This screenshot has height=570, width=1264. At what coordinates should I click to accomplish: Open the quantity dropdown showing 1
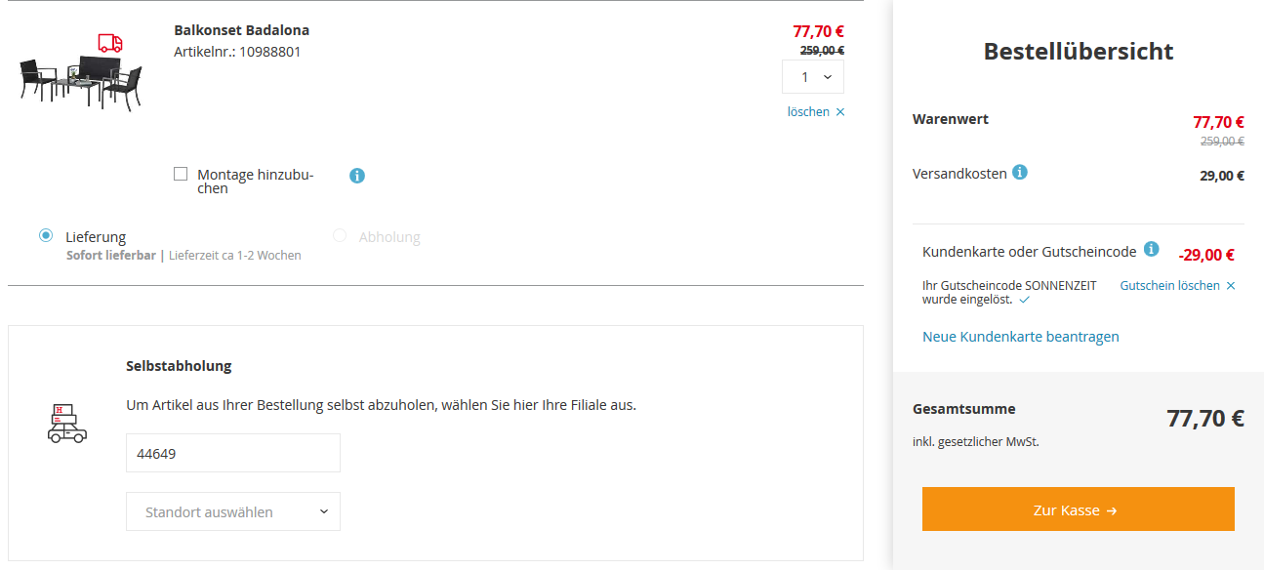(813, 77)
